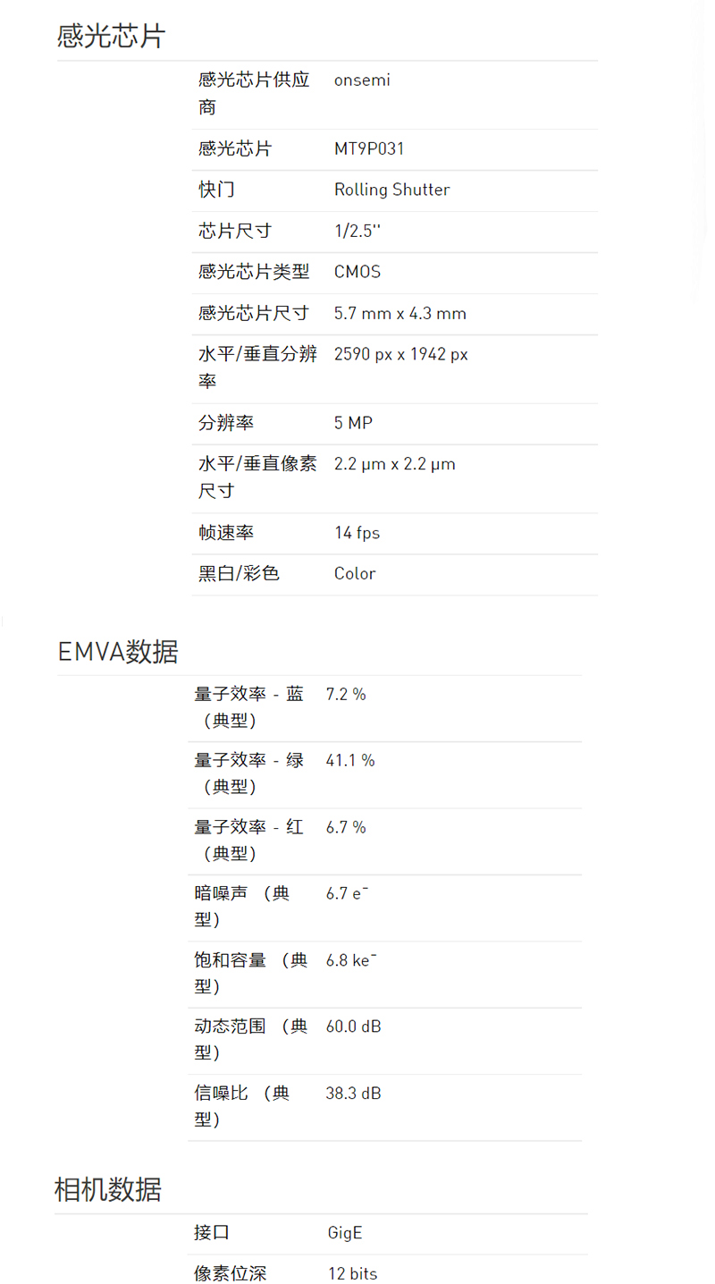
Task: Click the 5 MP resolution value
Action: click(353, 423)
